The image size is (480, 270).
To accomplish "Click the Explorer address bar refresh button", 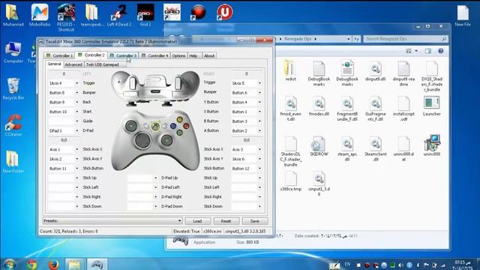I will (356, 39).
